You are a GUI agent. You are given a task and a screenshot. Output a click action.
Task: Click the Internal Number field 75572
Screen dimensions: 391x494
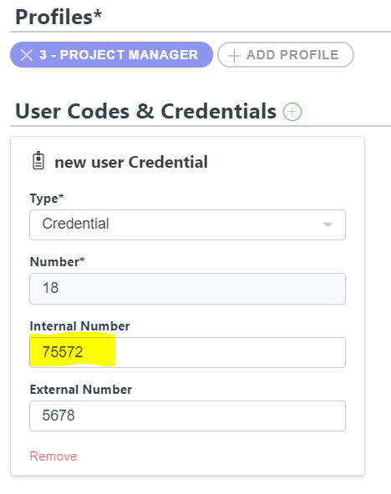click(x=187, y=352)
